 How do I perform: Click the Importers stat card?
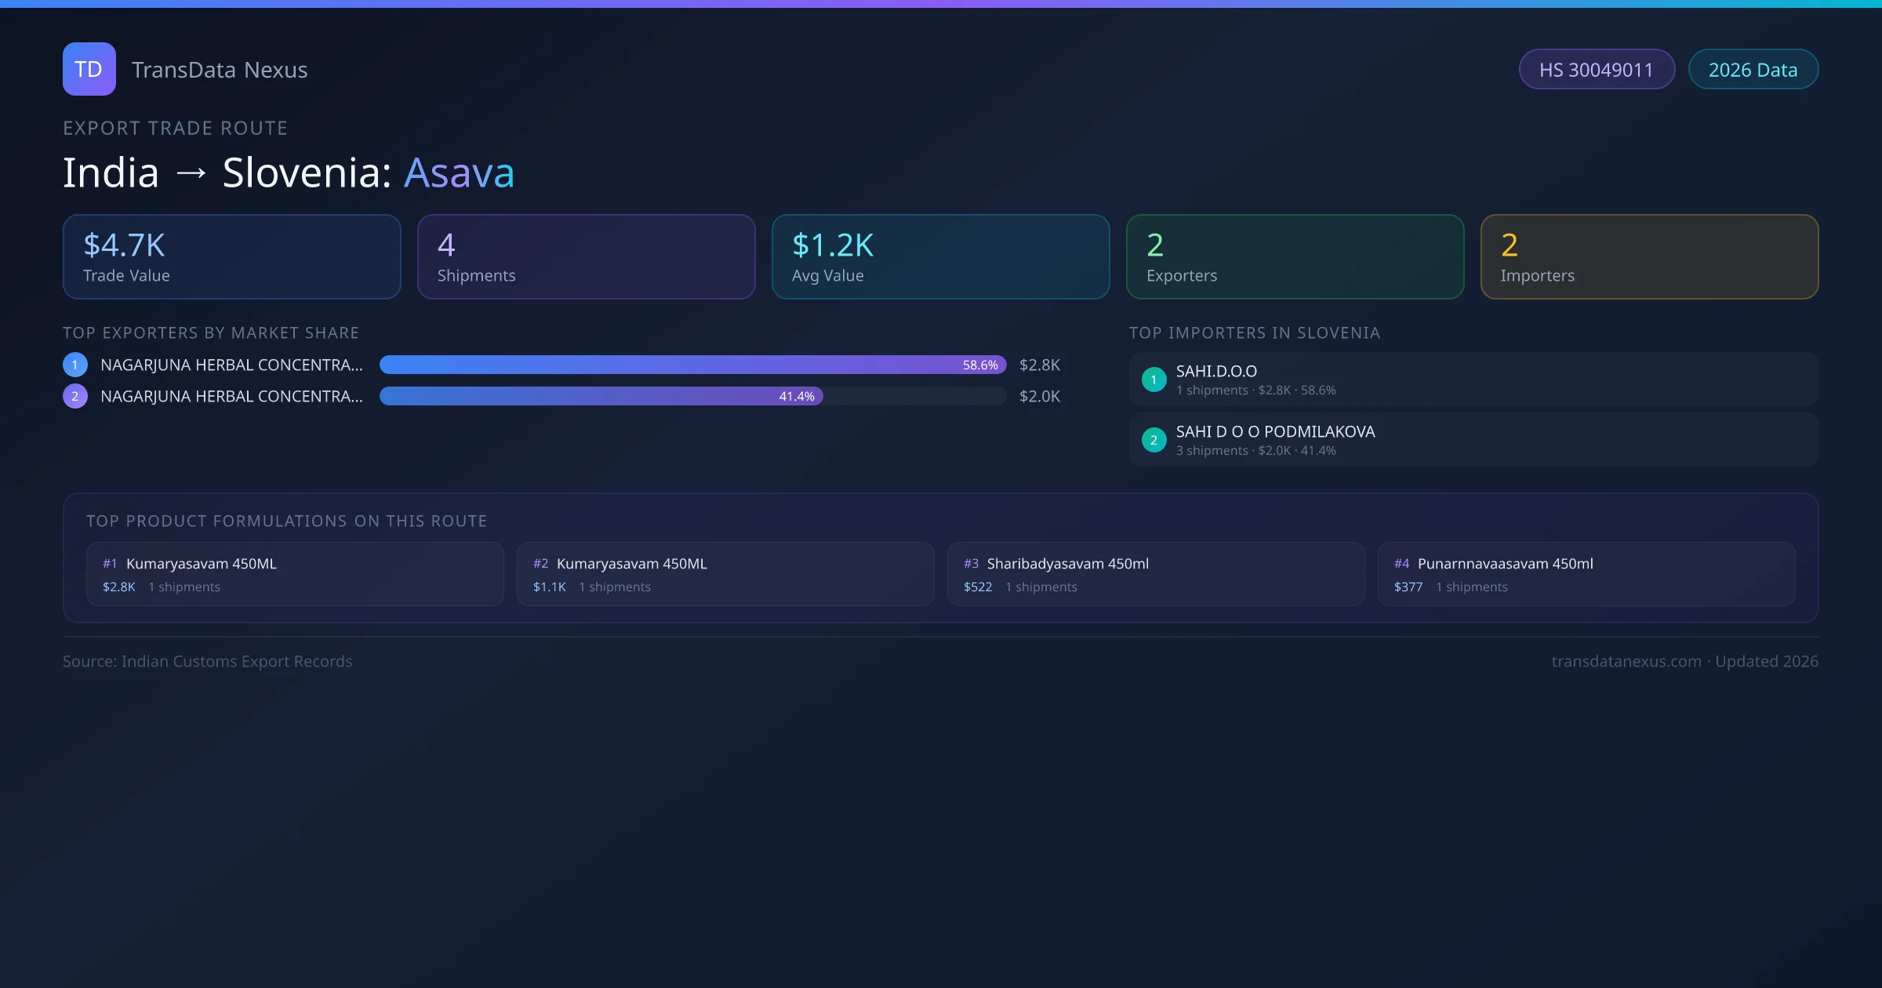1650,256
